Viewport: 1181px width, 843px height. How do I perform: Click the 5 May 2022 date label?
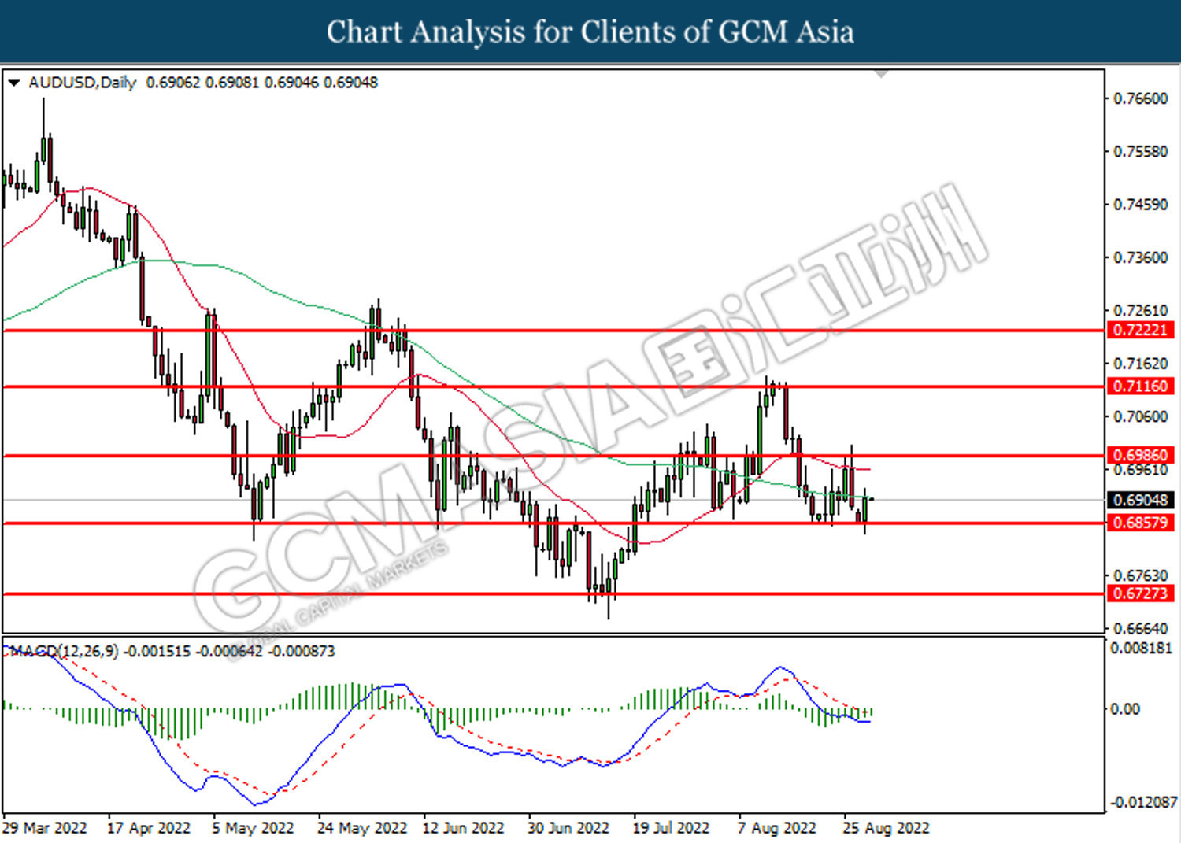[x=253, y=828]
